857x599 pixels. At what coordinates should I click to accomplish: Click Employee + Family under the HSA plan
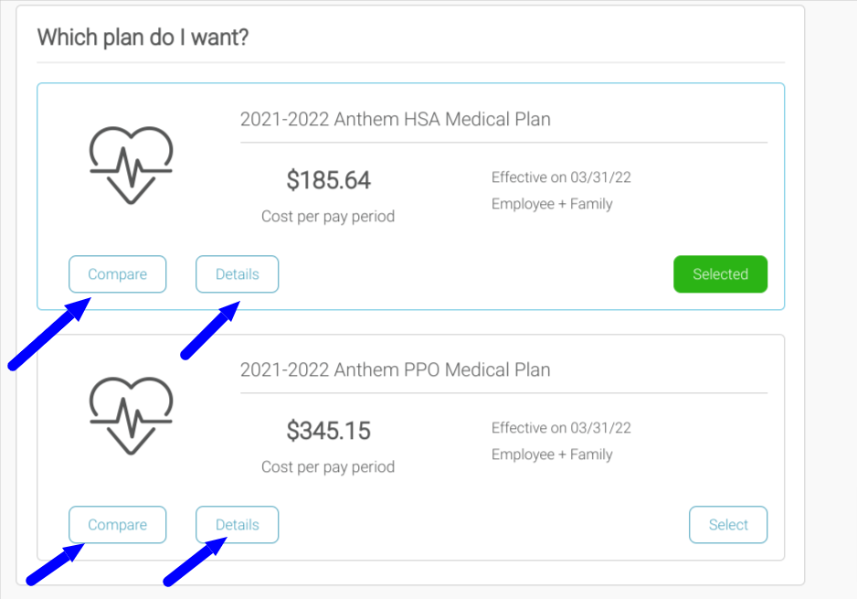552,204
